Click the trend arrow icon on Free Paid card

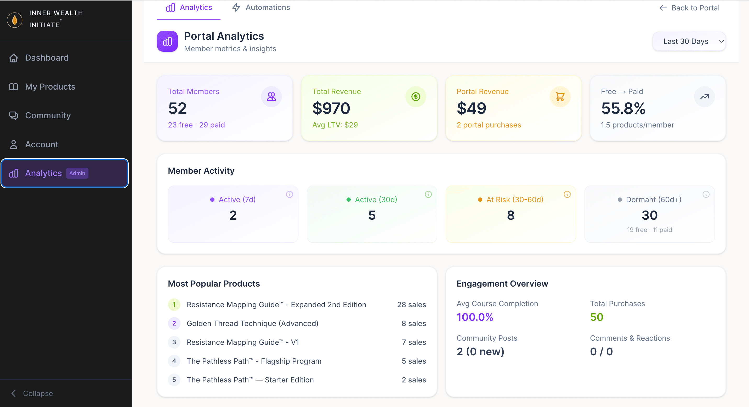tap(704, 96)
